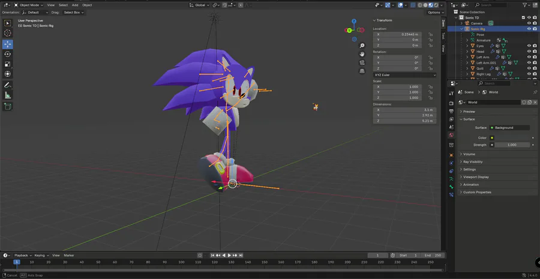The height and width of the screenshot is (279, 540).
Task: Toggle lock for Location X
Action: (430, 34)
